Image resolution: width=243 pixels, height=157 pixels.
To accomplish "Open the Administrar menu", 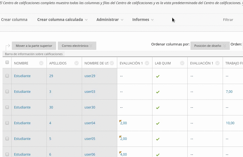I will (110, 20).
